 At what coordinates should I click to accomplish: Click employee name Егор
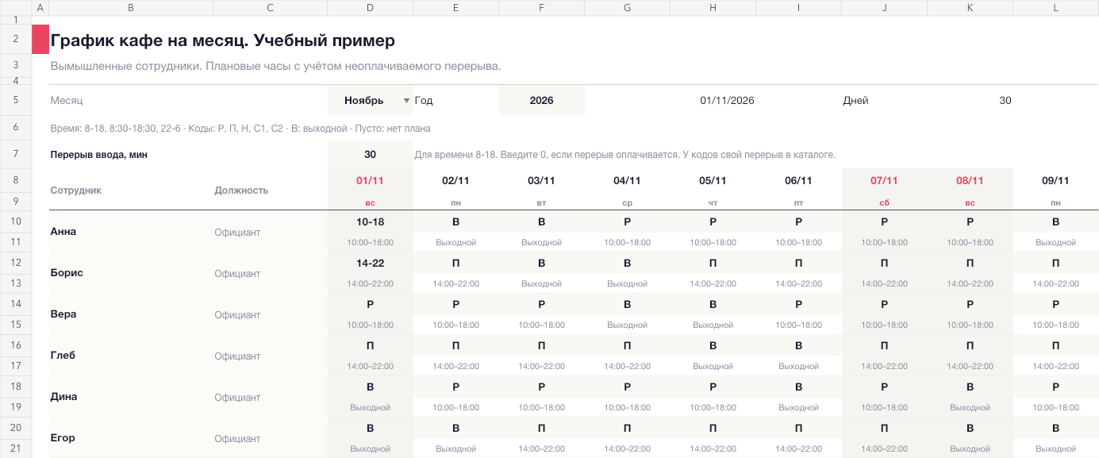(63, 438)
